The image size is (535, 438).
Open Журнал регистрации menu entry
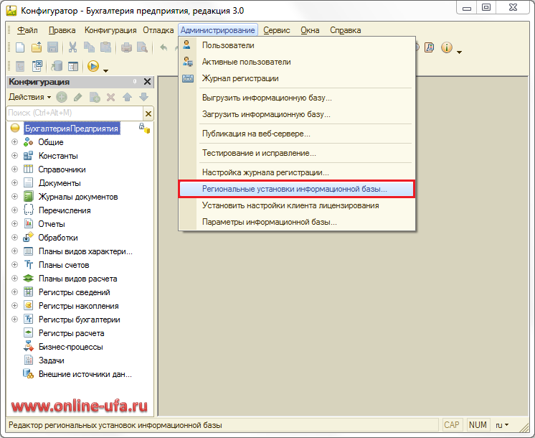click(296, 78)
